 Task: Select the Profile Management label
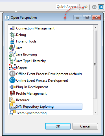pos(31,93)
